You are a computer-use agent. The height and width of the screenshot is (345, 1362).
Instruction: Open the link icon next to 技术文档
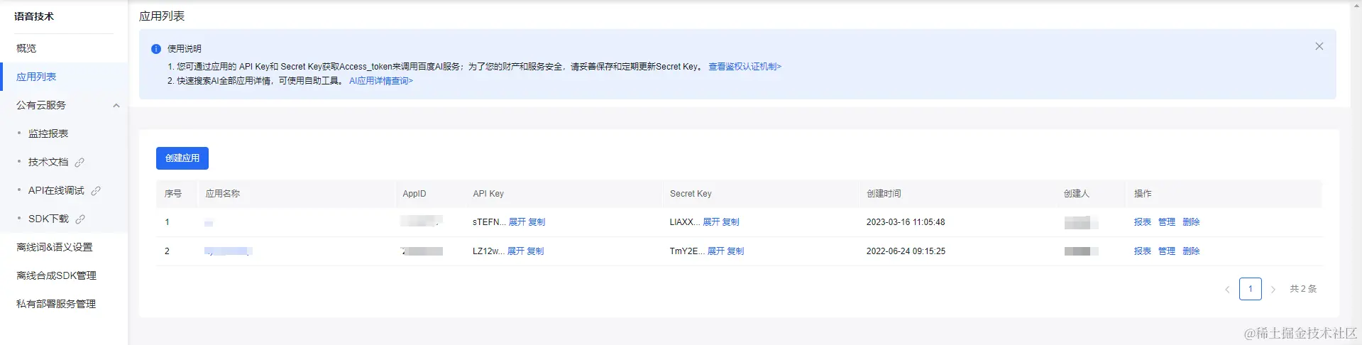(x=79, y=163)
